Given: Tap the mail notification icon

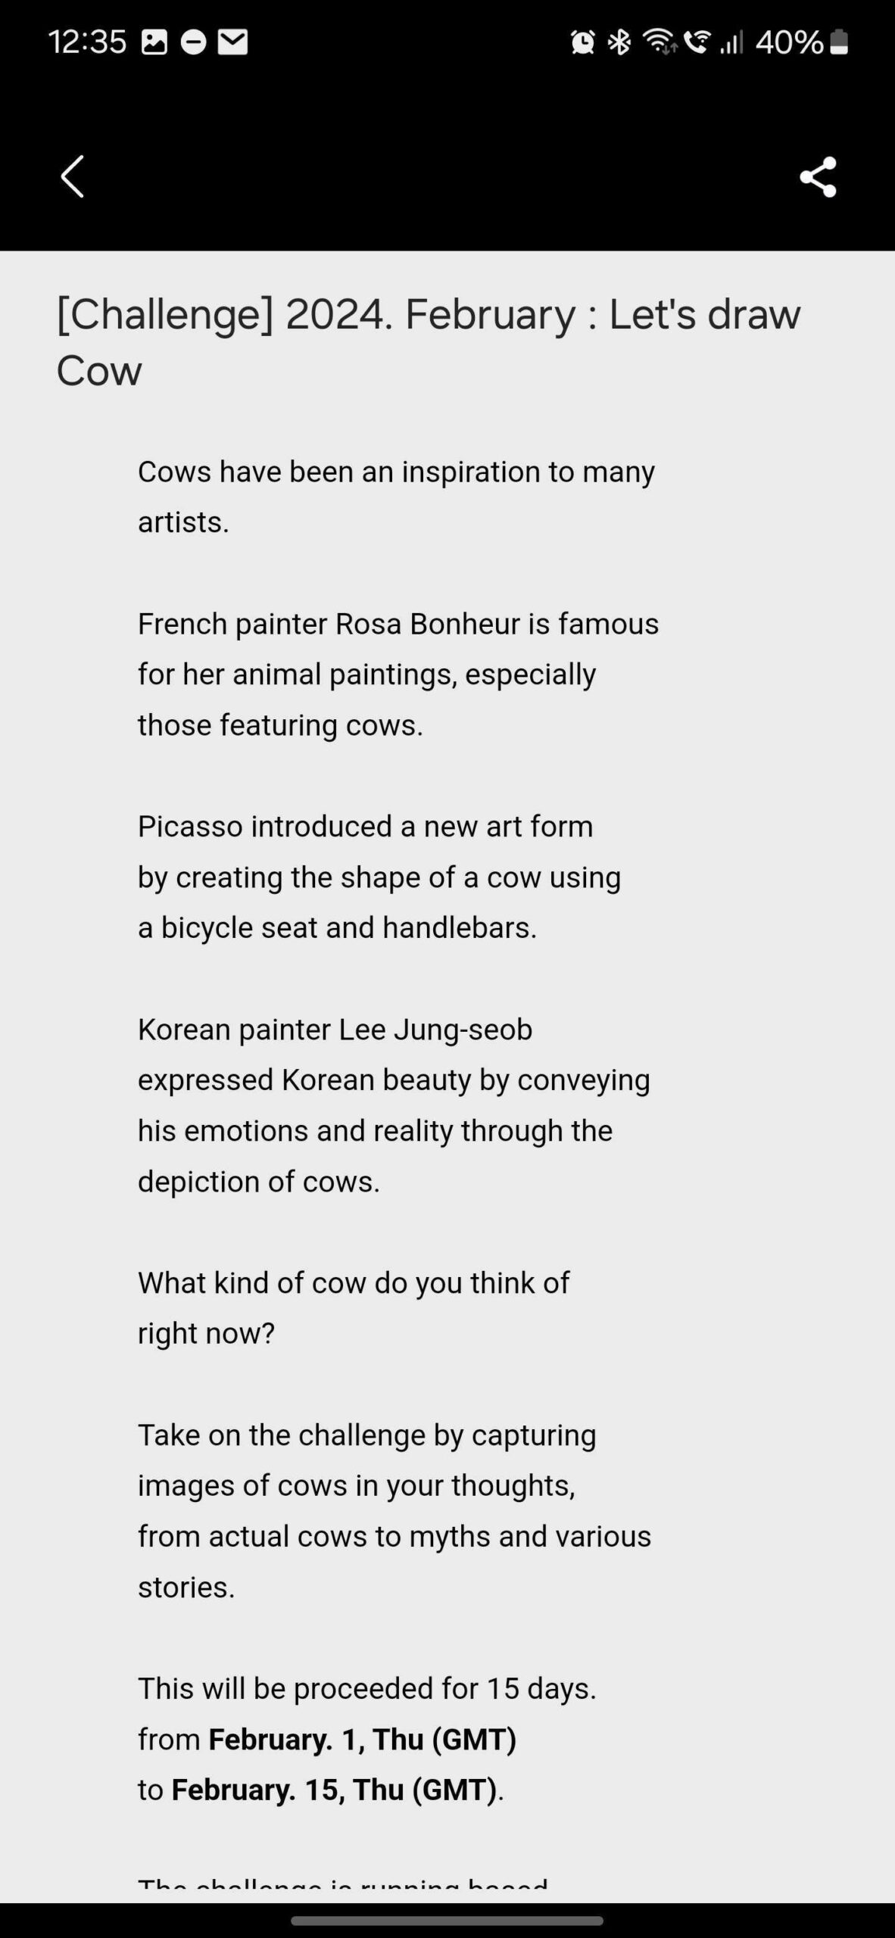Looking at the screenshot, I should point(232,42).
